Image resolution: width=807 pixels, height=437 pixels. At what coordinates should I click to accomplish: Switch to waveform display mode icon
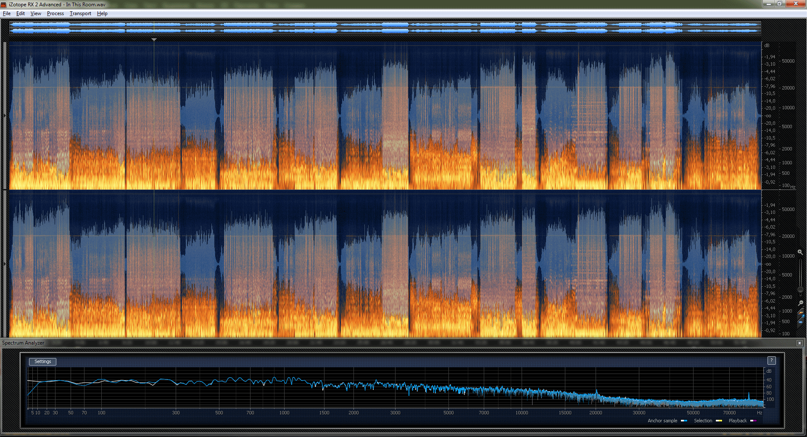pos(800,322)
